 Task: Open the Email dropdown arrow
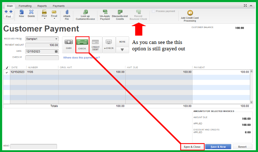(x=54, y=18)
